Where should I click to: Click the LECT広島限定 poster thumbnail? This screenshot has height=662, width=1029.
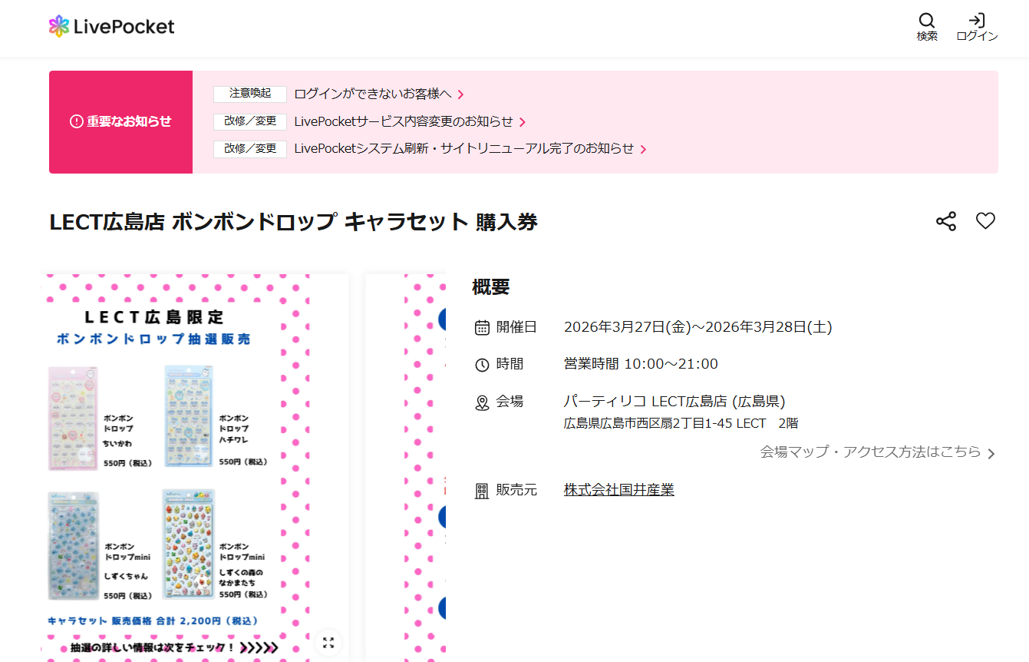(196, 461)
